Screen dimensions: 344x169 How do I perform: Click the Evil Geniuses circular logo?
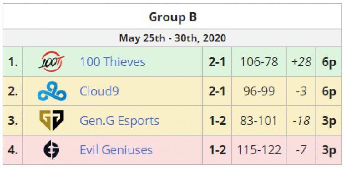52,150
